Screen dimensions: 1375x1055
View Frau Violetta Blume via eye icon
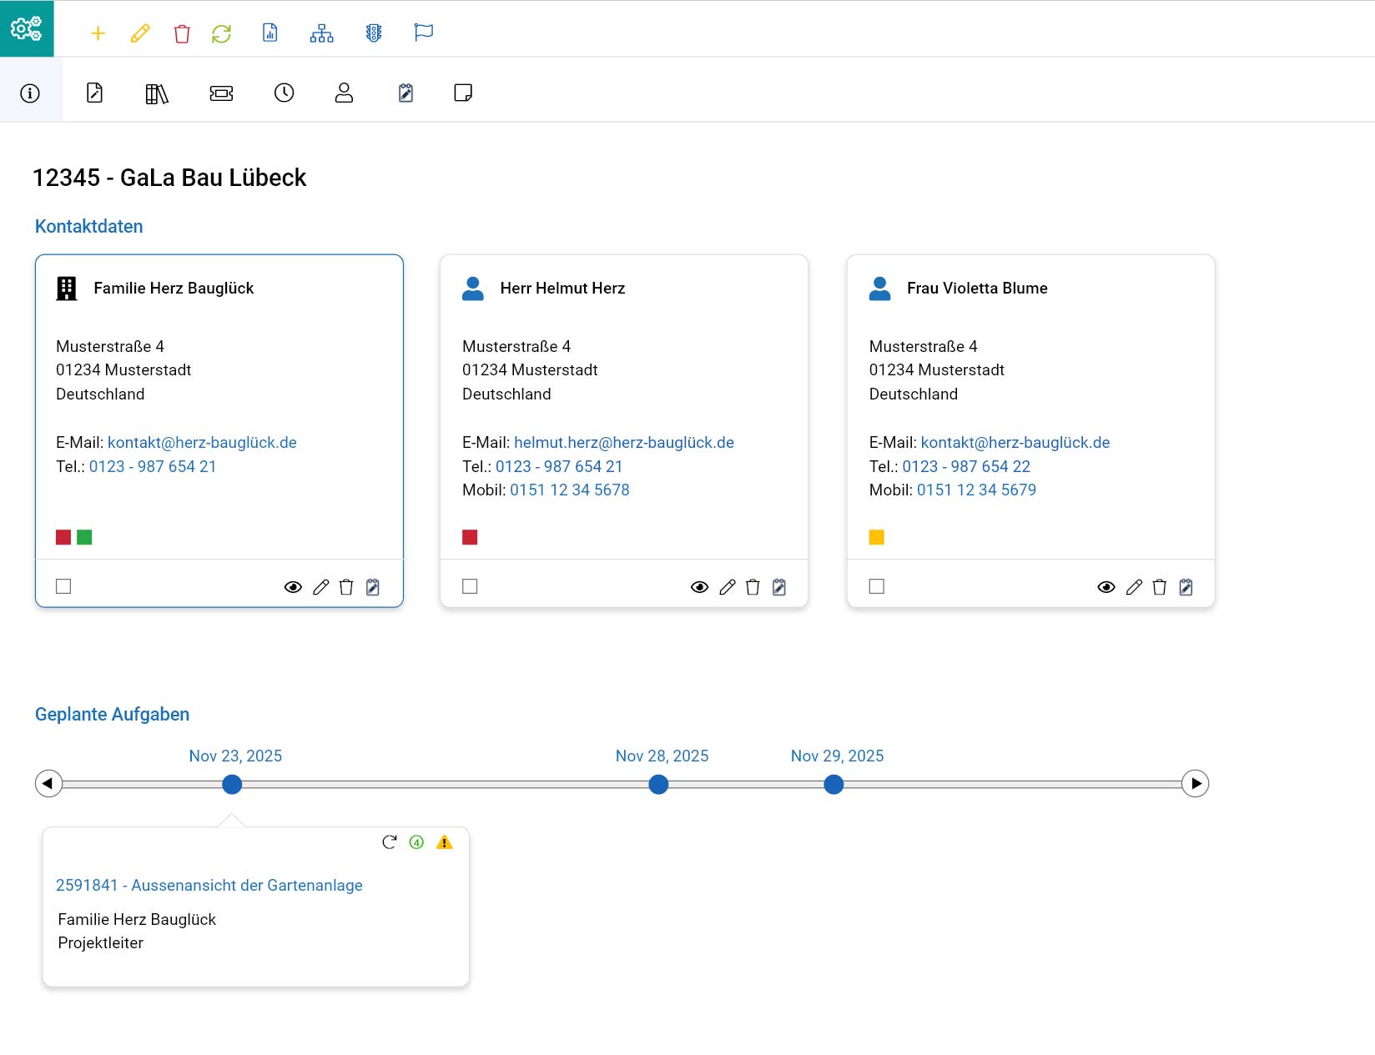1106,587
